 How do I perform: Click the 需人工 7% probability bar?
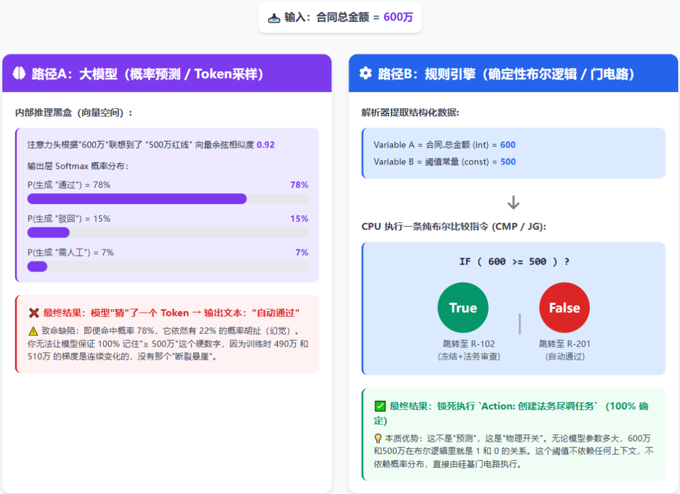coord(168,267)
